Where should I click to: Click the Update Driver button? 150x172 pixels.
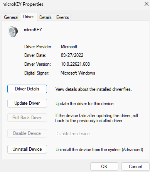click(27, 103)
